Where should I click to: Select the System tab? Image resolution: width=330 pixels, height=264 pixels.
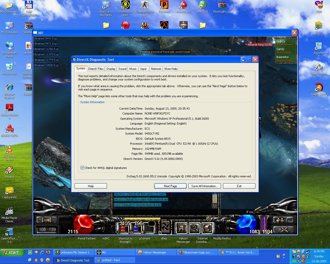click(81, 68)
